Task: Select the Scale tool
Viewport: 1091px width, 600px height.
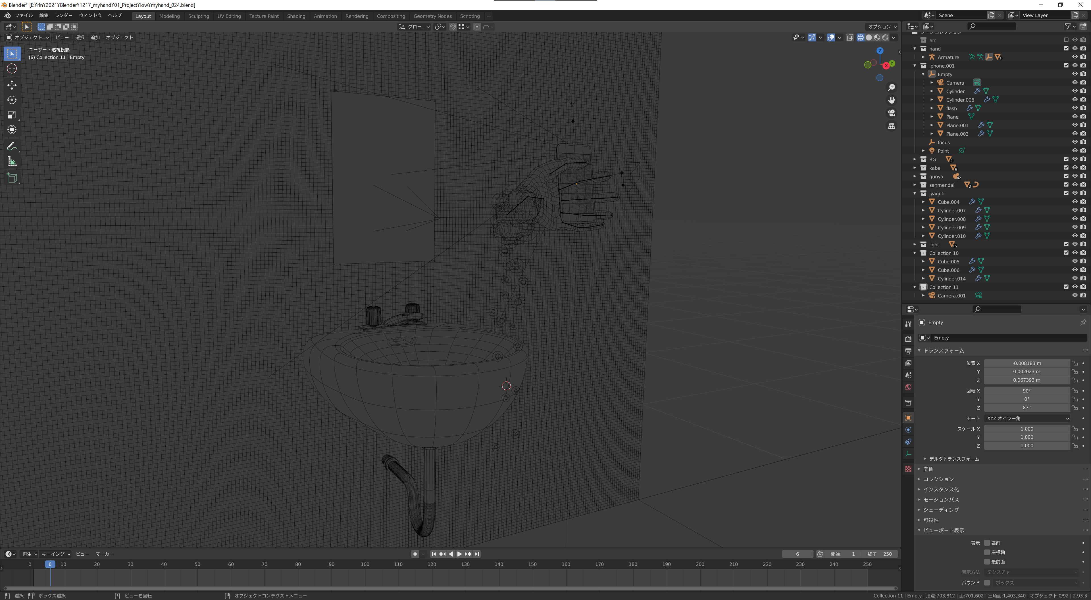Action: click(x=12, y=115)
